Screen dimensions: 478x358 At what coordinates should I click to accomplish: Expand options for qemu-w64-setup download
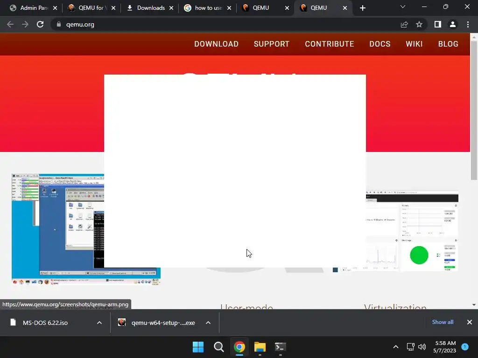pos(208,323)
